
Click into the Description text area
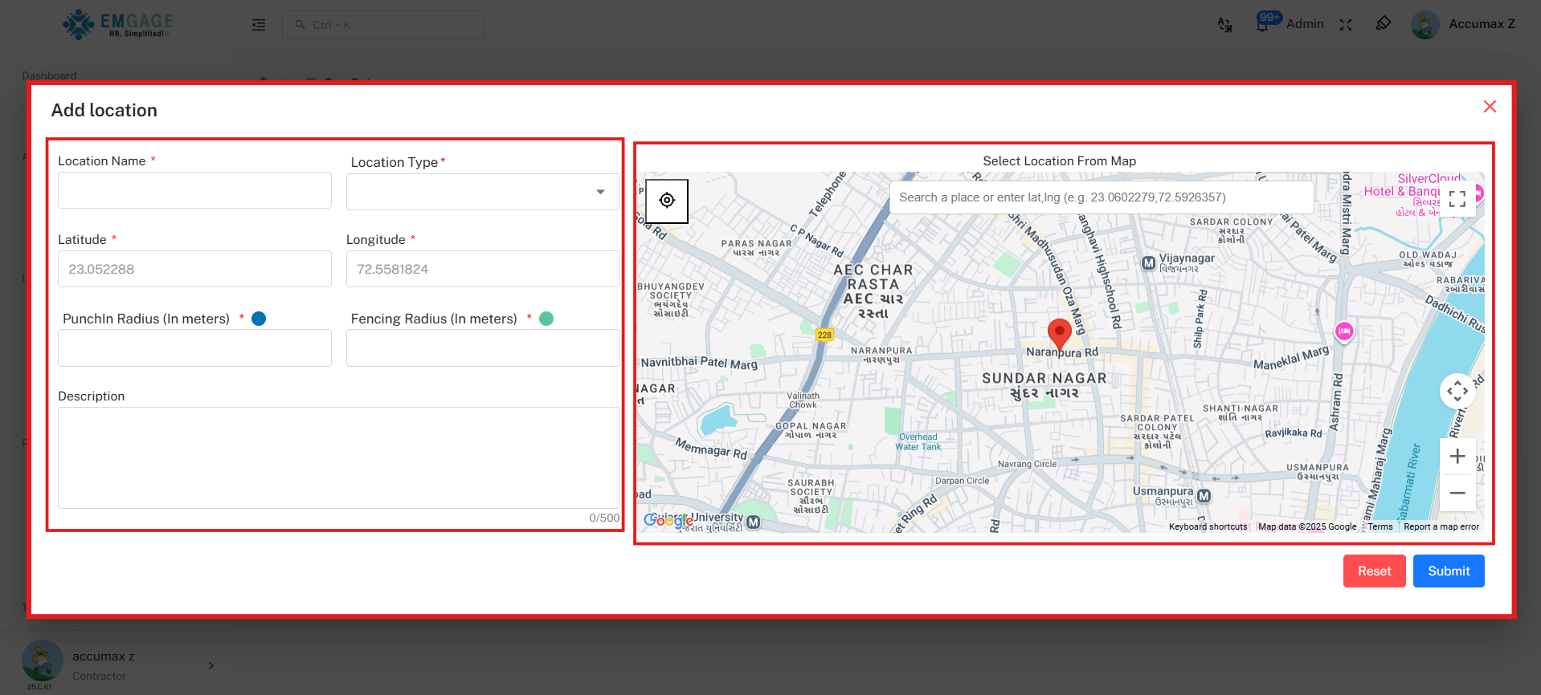click(x=338, y=457)
